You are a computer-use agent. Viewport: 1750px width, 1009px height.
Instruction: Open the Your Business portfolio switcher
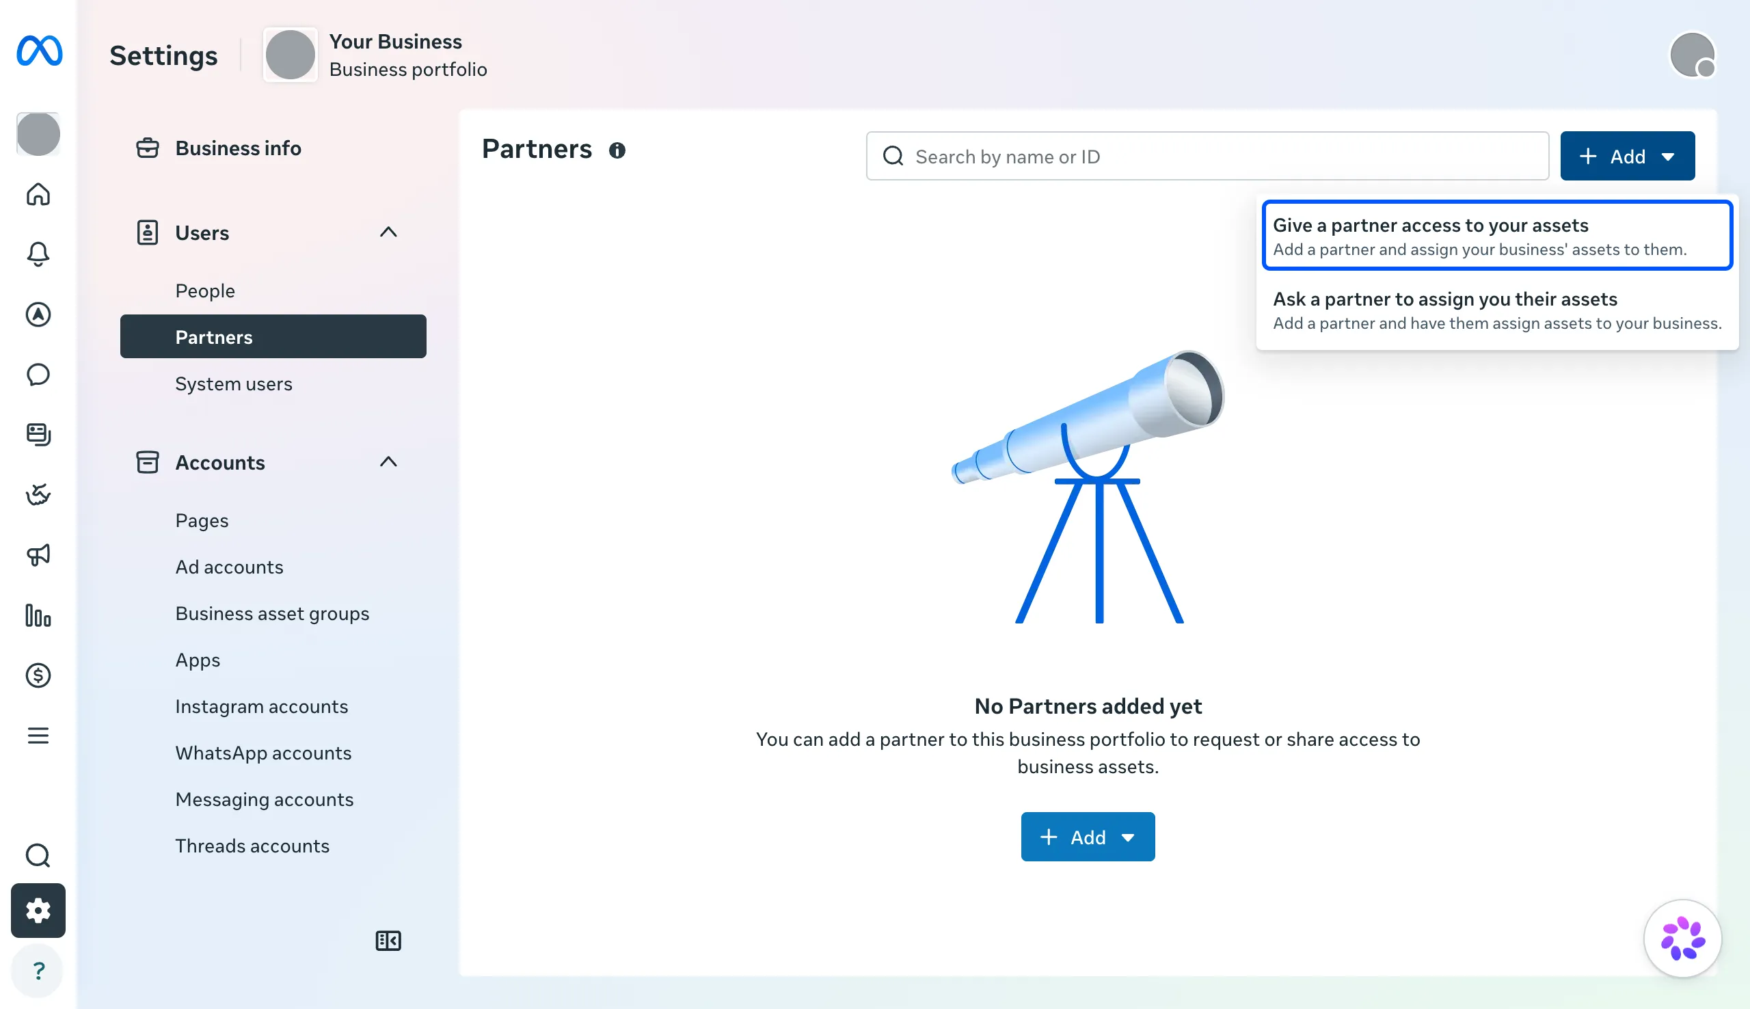click(x=375, y=55)
